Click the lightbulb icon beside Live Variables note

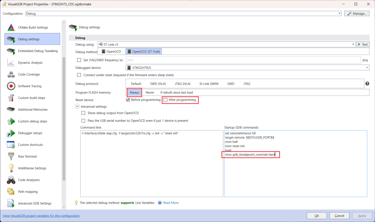click(x=76, y=203)
